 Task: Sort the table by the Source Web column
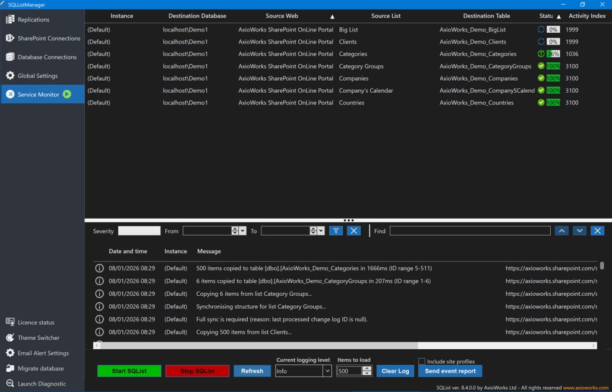point(282,16)
